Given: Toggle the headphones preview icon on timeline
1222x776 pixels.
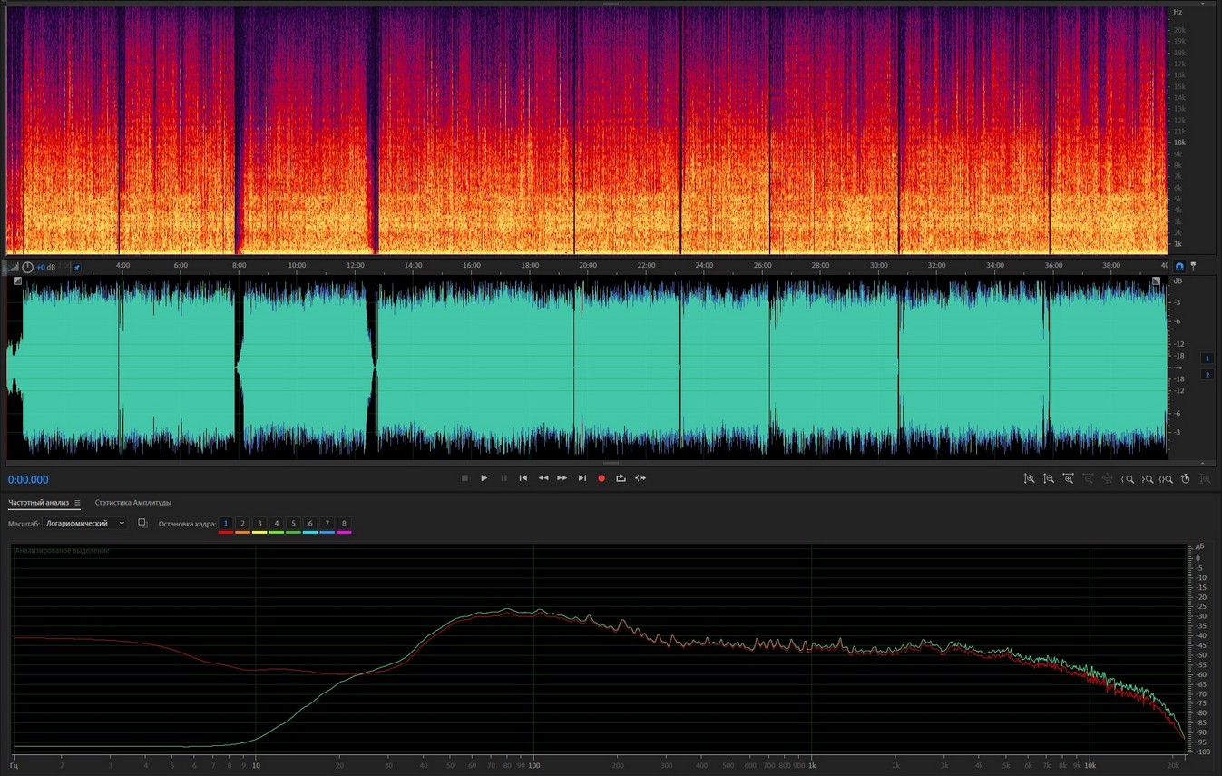Looking at the screenshot, I should (1179, 267).
